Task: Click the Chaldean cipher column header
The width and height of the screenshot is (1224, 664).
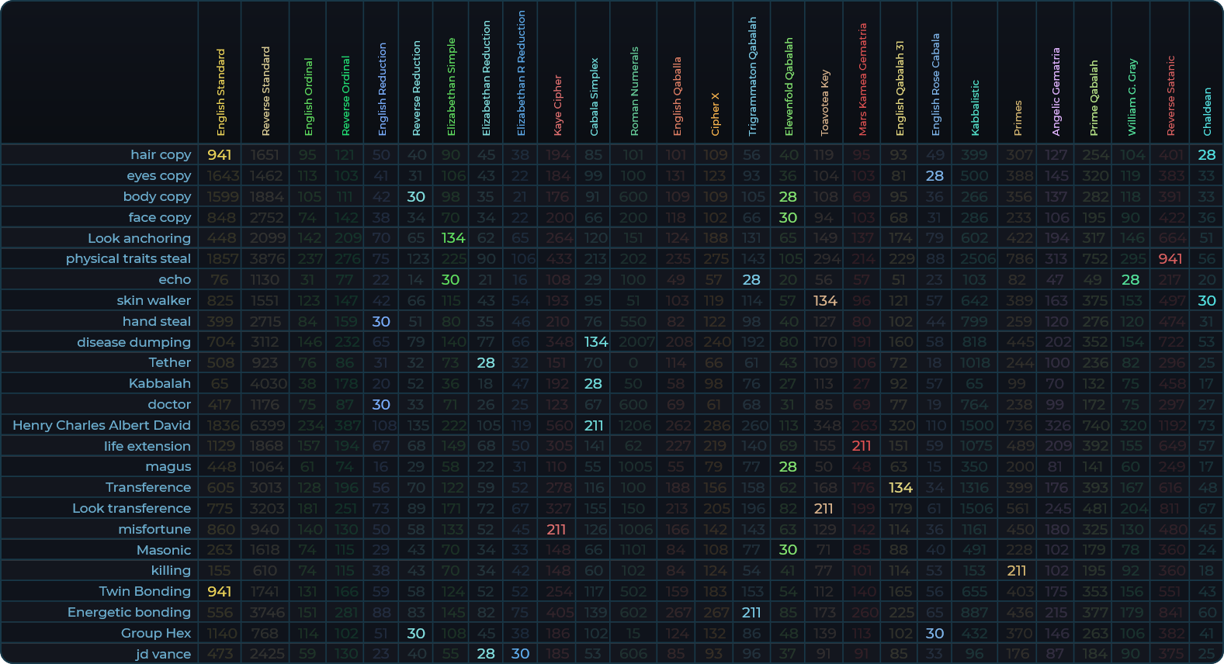Action: tap(1207, 111)
